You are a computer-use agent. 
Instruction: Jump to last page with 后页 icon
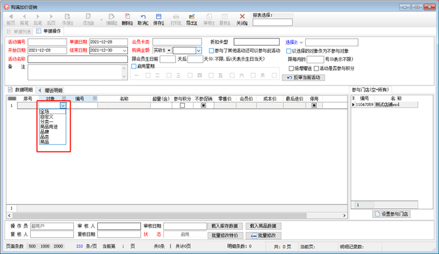(51, 16)
